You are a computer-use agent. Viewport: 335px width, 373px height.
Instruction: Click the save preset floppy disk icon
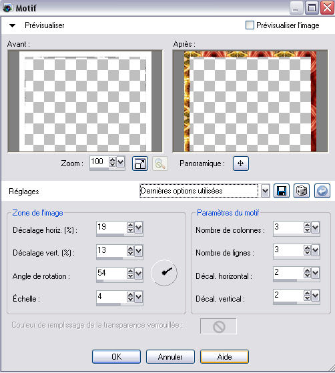(x=282, y=191)
